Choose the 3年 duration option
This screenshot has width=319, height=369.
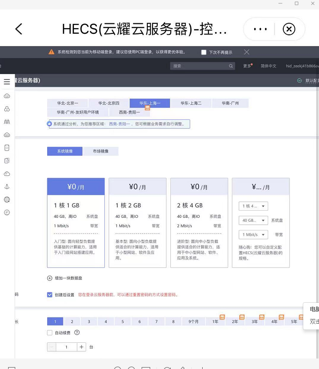coord(255,321)
